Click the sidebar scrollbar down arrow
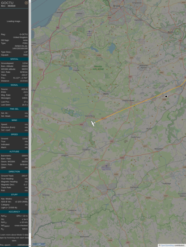This screenshot has width=186, height=247. pyautogui.click(x=30, y=246)
